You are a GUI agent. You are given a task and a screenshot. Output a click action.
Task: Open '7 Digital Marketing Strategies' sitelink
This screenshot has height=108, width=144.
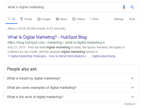tap(27, 56)
